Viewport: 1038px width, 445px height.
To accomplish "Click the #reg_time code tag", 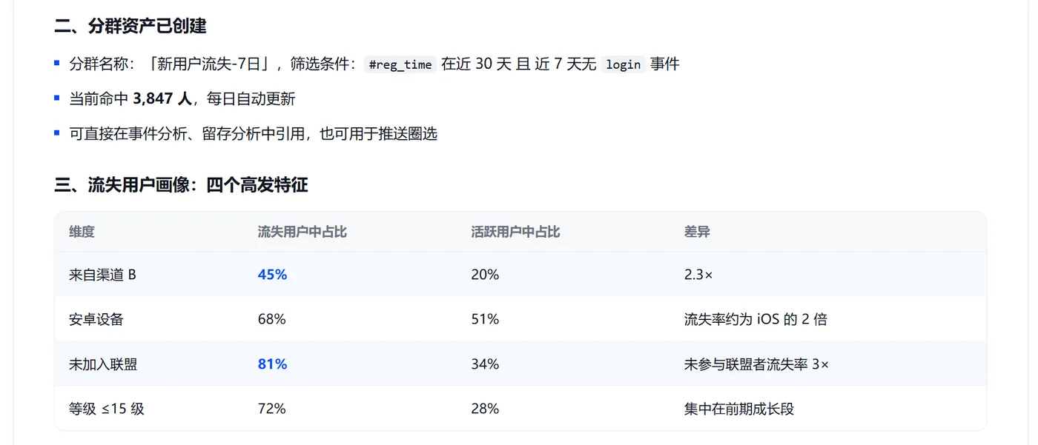I will pos(400,64).
